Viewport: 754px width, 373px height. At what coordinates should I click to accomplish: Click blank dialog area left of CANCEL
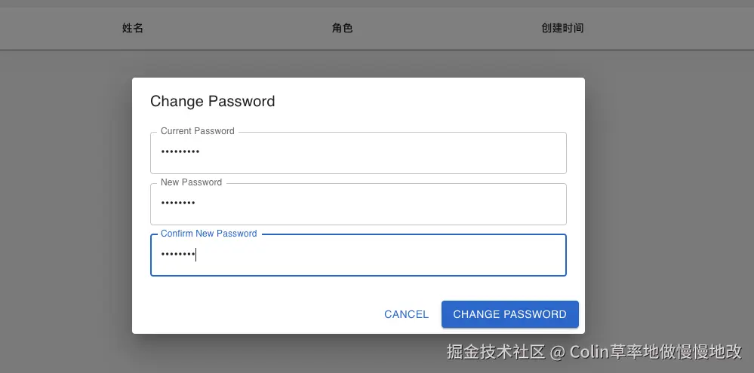pyautogui.click(x=257, y=314)
